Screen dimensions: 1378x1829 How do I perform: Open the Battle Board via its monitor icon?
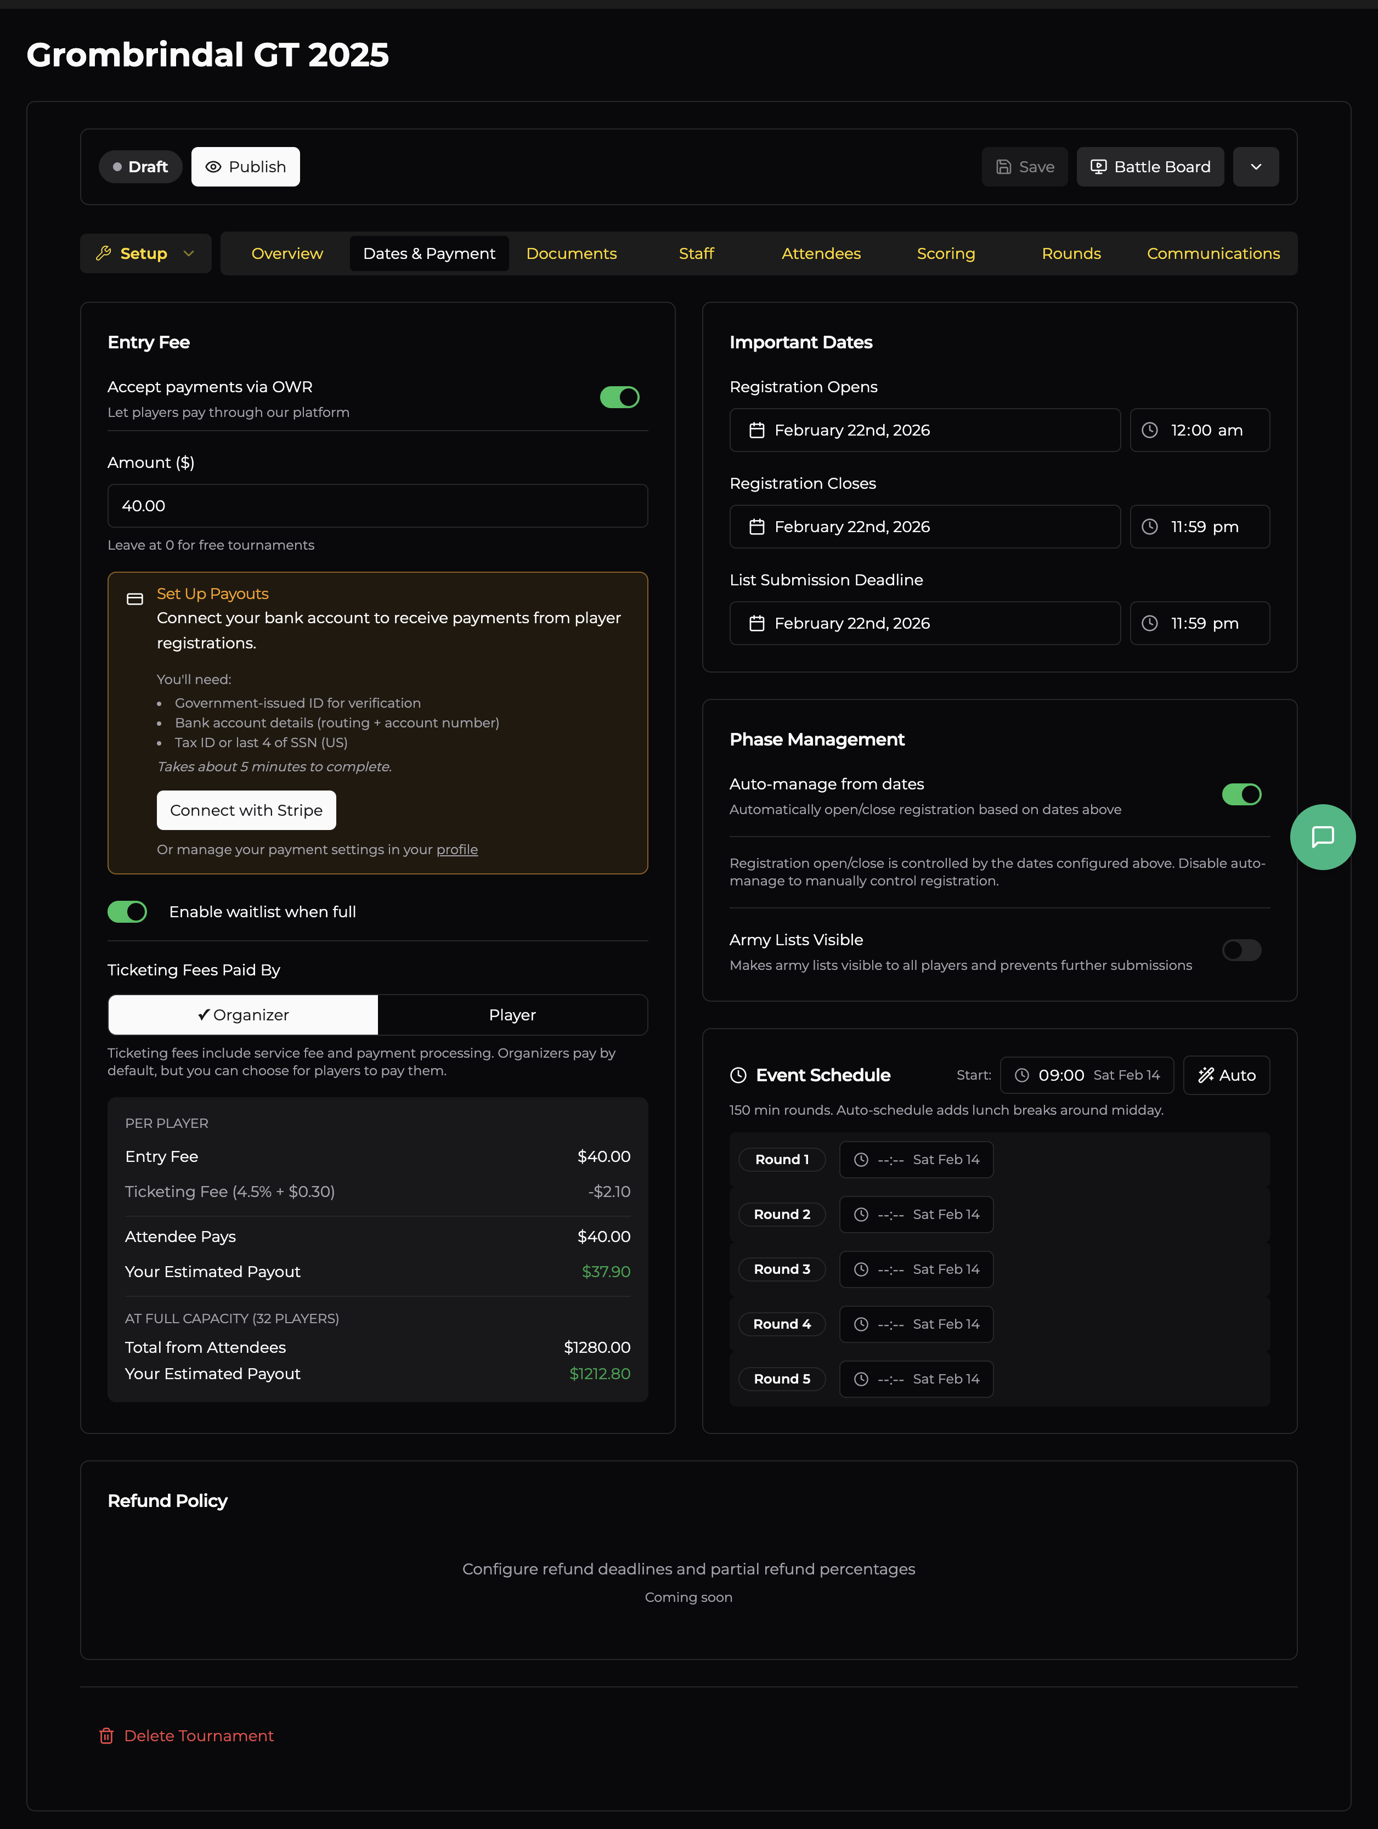[x=1098, y=166]
